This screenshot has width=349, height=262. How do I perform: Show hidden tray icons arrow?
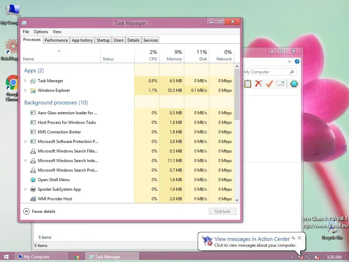(292, 257)
